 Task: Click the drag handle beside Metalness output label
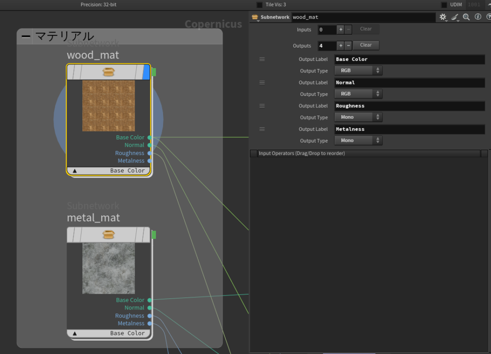[262, 129]
